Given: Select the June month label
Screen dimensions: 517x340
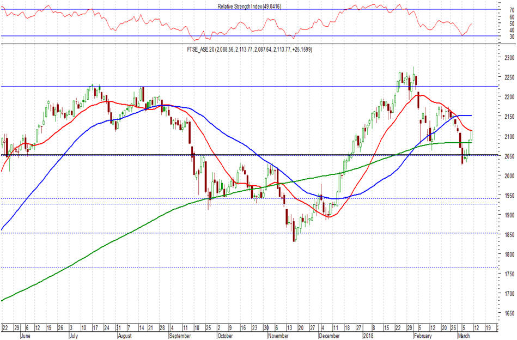Looking at the screenshot, I should [26, 336].
